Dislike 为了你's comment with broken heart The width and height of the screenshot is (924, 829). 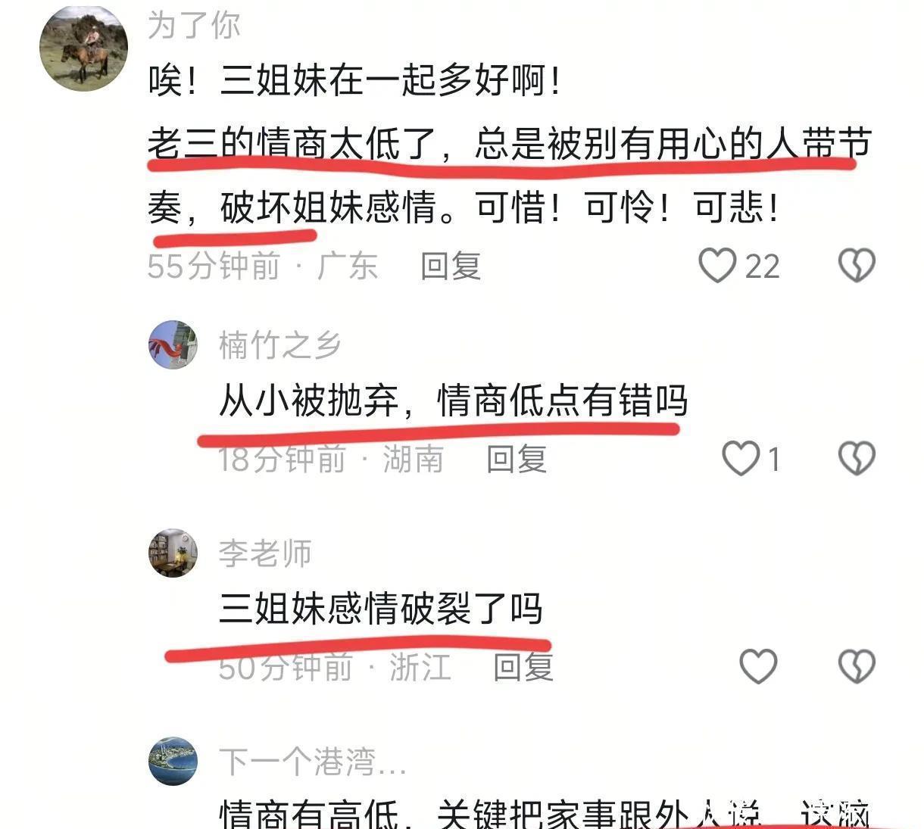coord(857,266)
